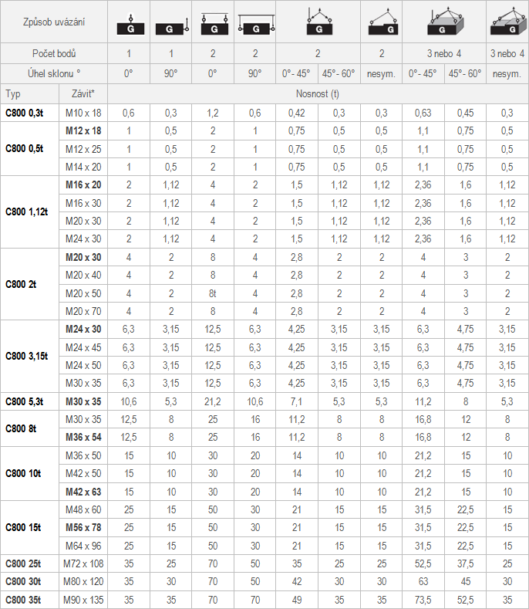
Task: Click the single-point 90° side-load diagram
Action: (x=170, y=23)
